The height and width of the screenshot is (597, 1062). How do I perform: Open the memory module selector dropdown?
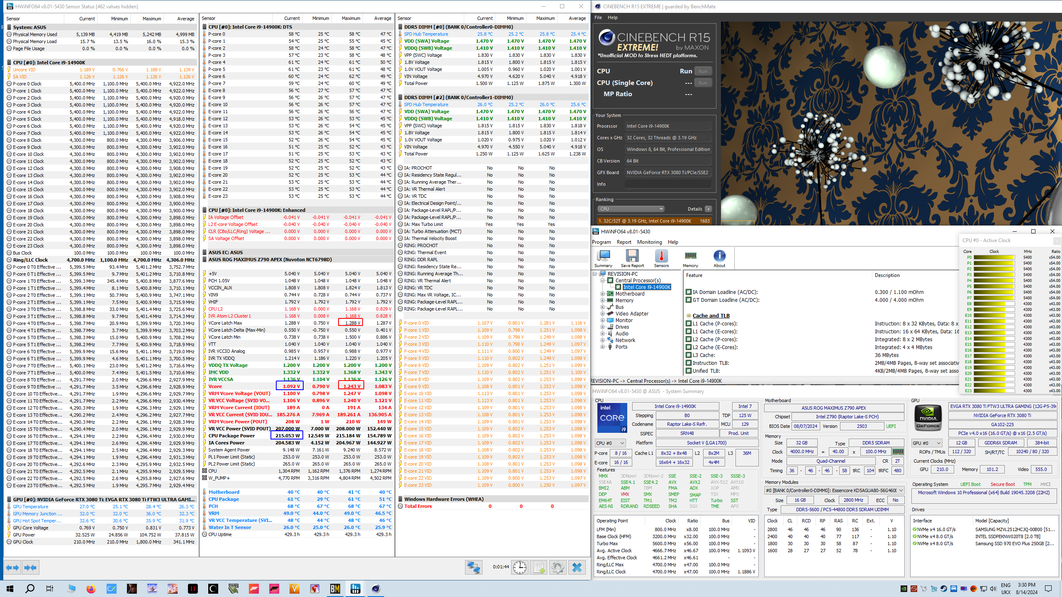click(x=834, y=490)
